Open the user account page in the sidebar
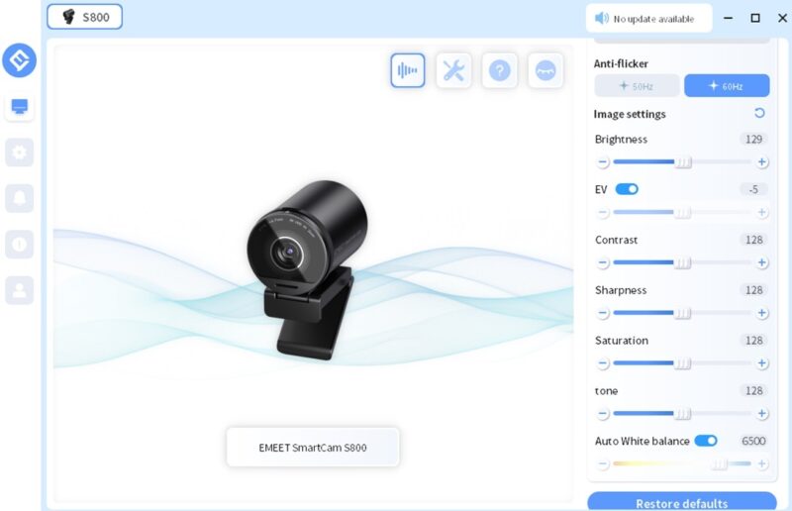 coord(19,290)
